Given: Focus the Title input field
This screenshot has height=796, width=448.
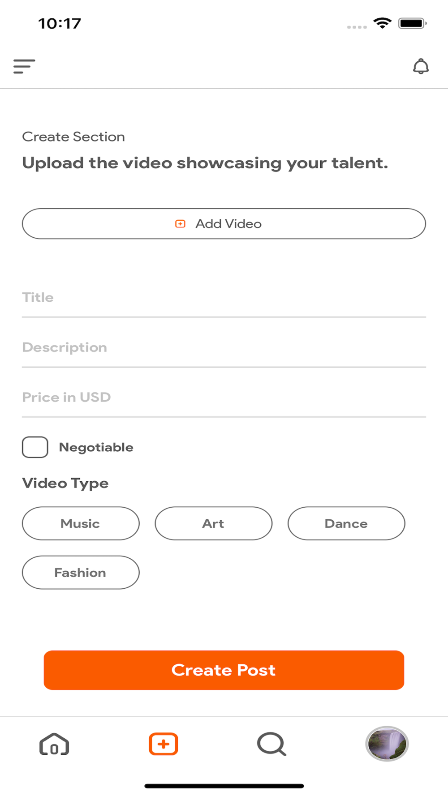Looking at the screenshot, I should [x=224, y=298].
